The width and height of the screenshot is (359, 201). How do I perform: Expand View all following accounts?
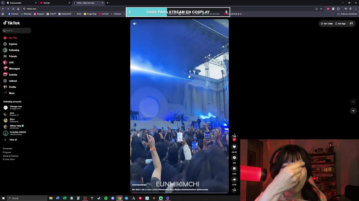10,140
